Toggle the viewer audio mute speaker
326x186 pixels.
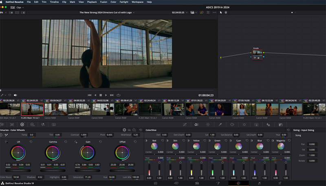(x=15, y=95)
